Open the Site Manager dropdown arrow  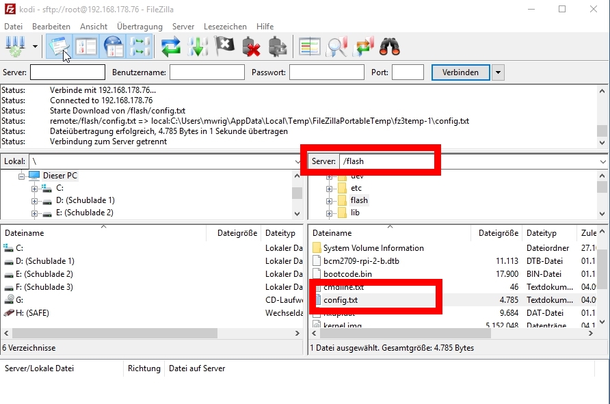pos(35,47)
